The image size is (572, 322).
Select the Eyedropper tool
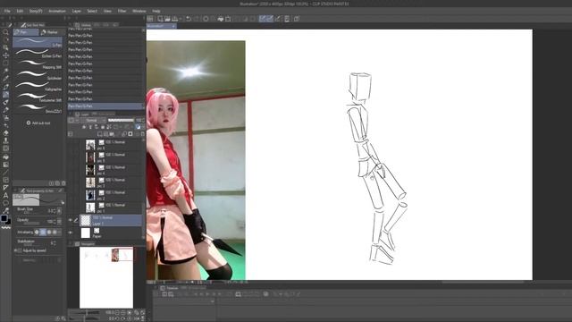point(5,79)
